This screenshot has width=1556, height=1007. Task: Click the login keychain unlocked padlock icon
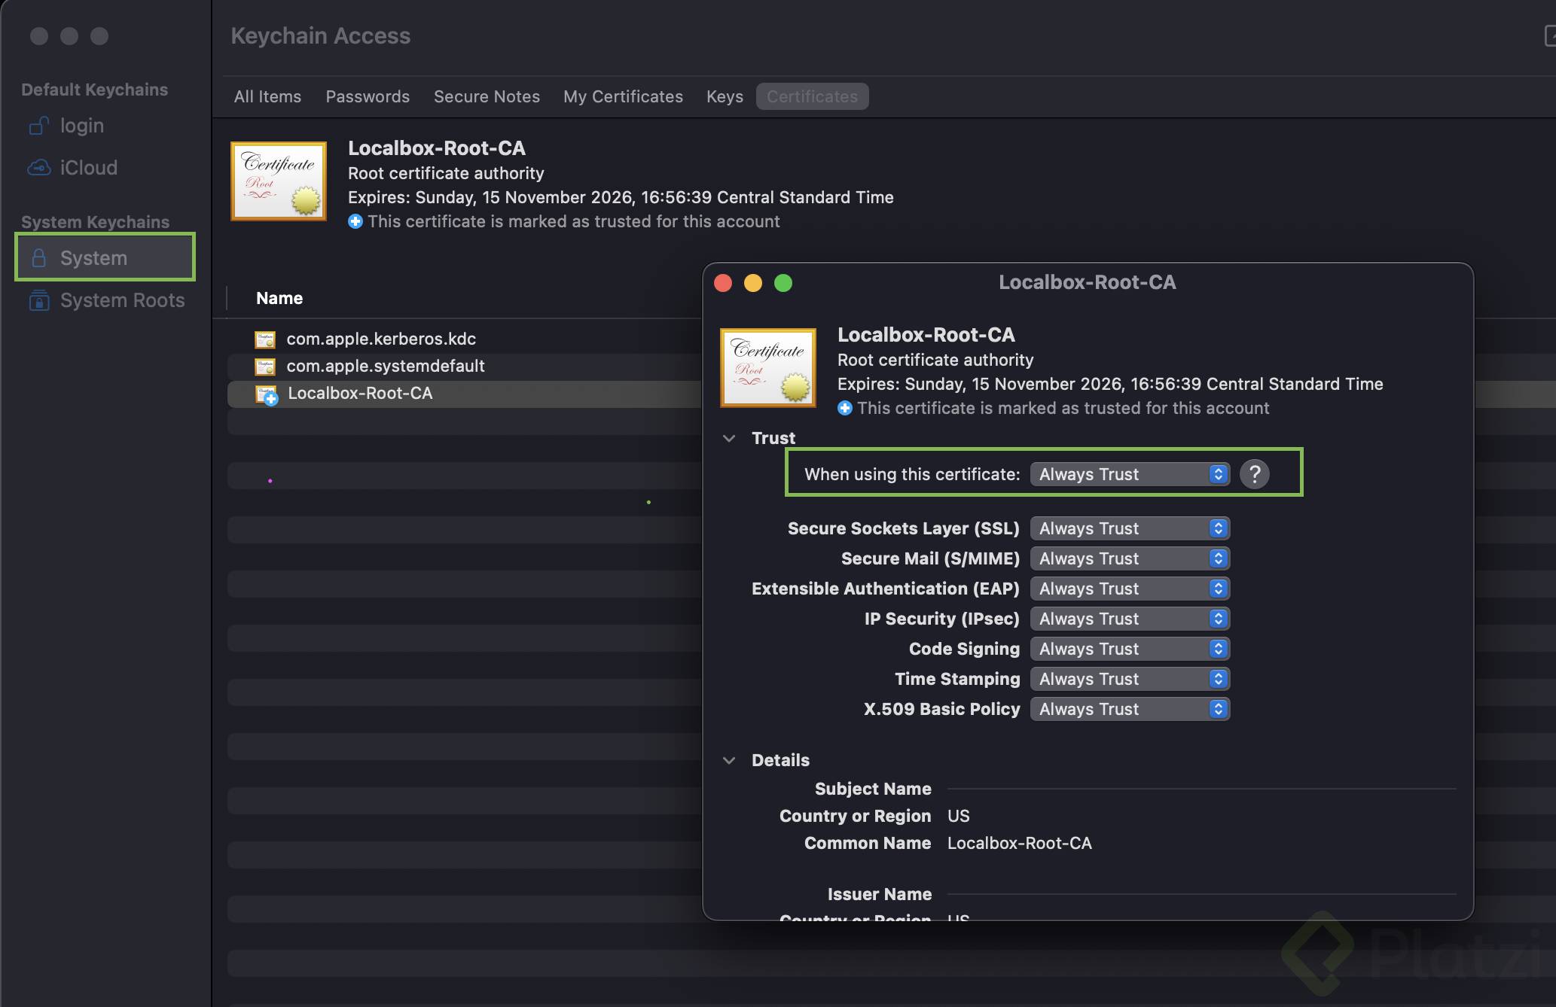click(39, 126)
